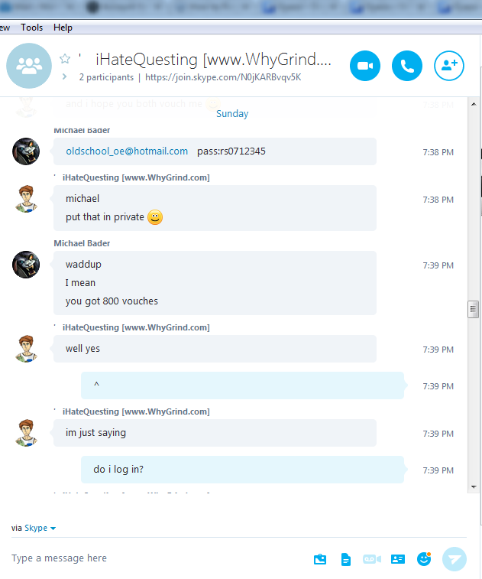482x579 pixels.
Task: Add people to this conversation
Action: pyautogui.click(x=449, y=66)
